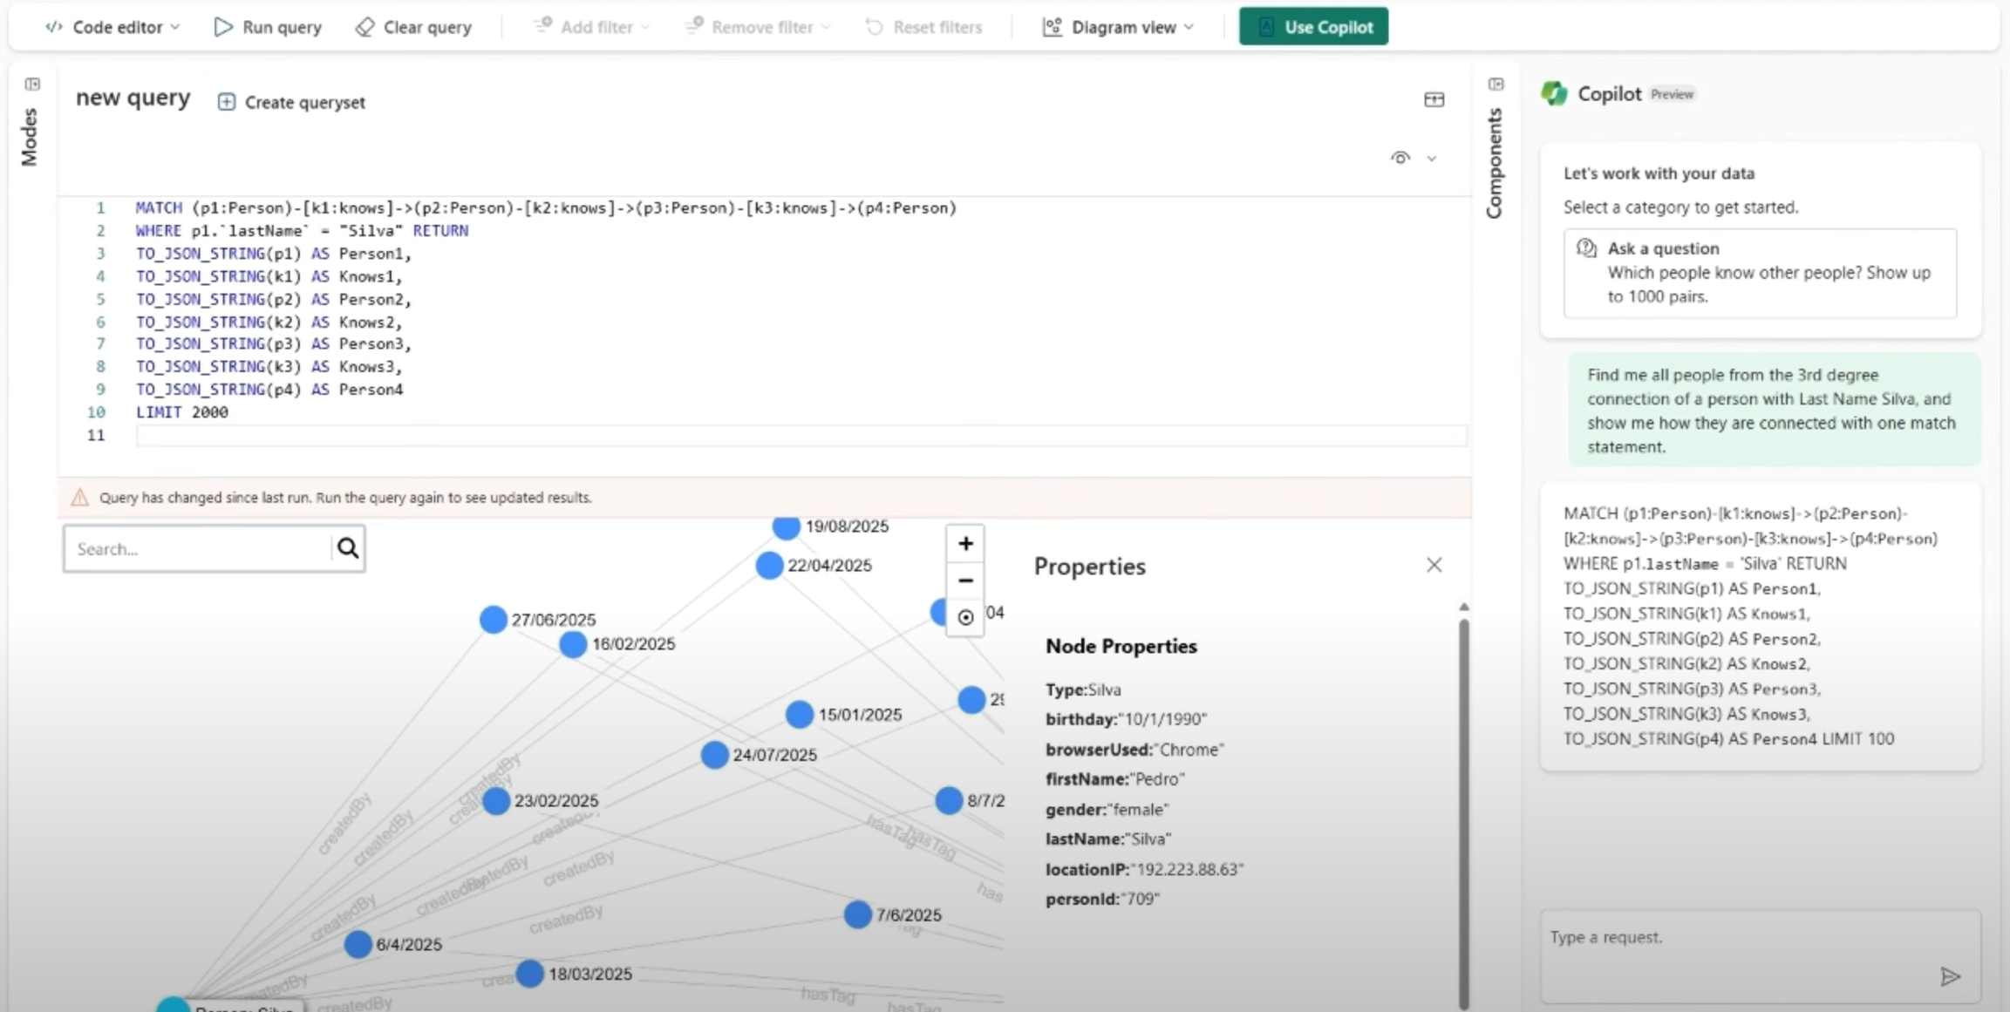Toggle the Components side panel

(1496, 85)
